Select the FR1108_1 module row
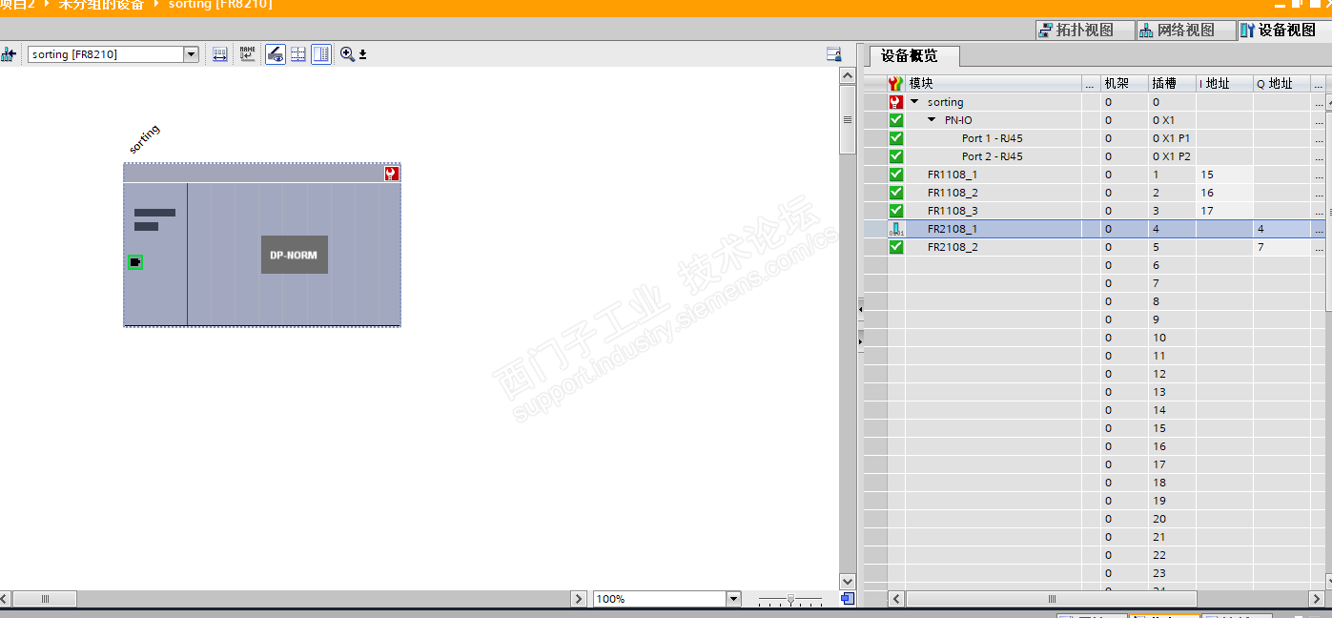 click(x=1095, y=175)
